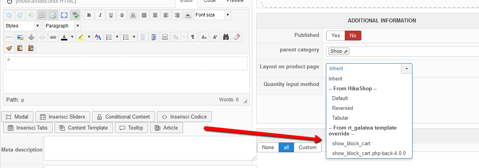
Task: Toggle bold formatting in the editor
Action: [x=89, y=15]
